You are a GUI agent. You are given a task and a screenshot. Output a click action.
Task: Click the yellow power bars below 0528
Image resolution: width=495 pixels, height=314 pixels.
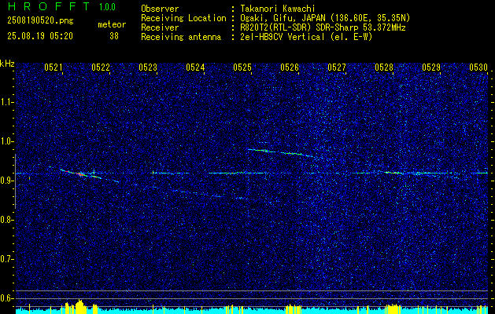(393, 309)
